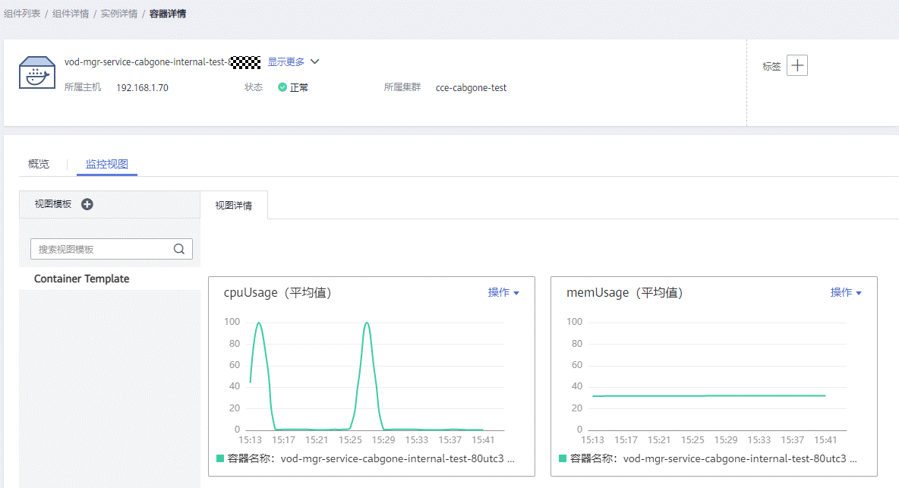Click the 搜索视图模板 search field

click(x=103, y=249)
